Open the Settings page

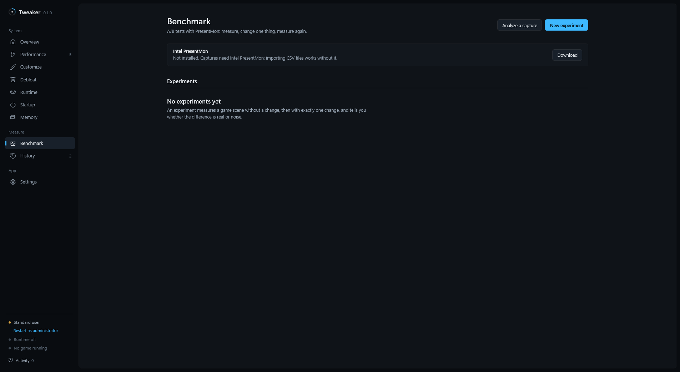tap(40, 182)
